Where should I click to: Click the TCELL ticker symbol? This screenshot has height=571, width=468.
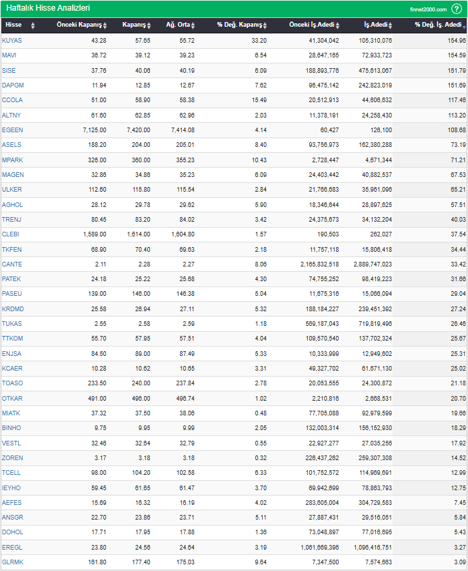click(11, 473)
